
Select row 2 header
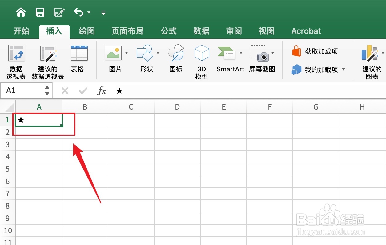8,132
